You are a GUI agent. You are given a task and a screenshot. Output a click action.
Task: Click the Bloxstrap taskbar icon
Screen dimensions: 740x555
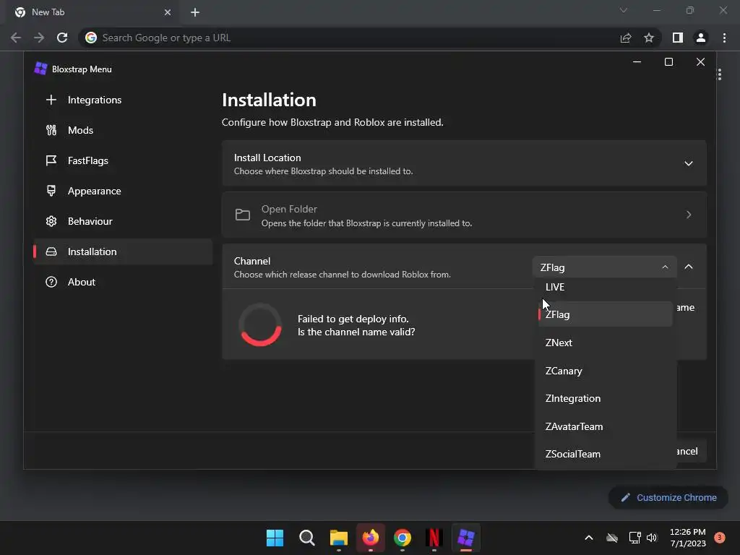pos(466,538)
